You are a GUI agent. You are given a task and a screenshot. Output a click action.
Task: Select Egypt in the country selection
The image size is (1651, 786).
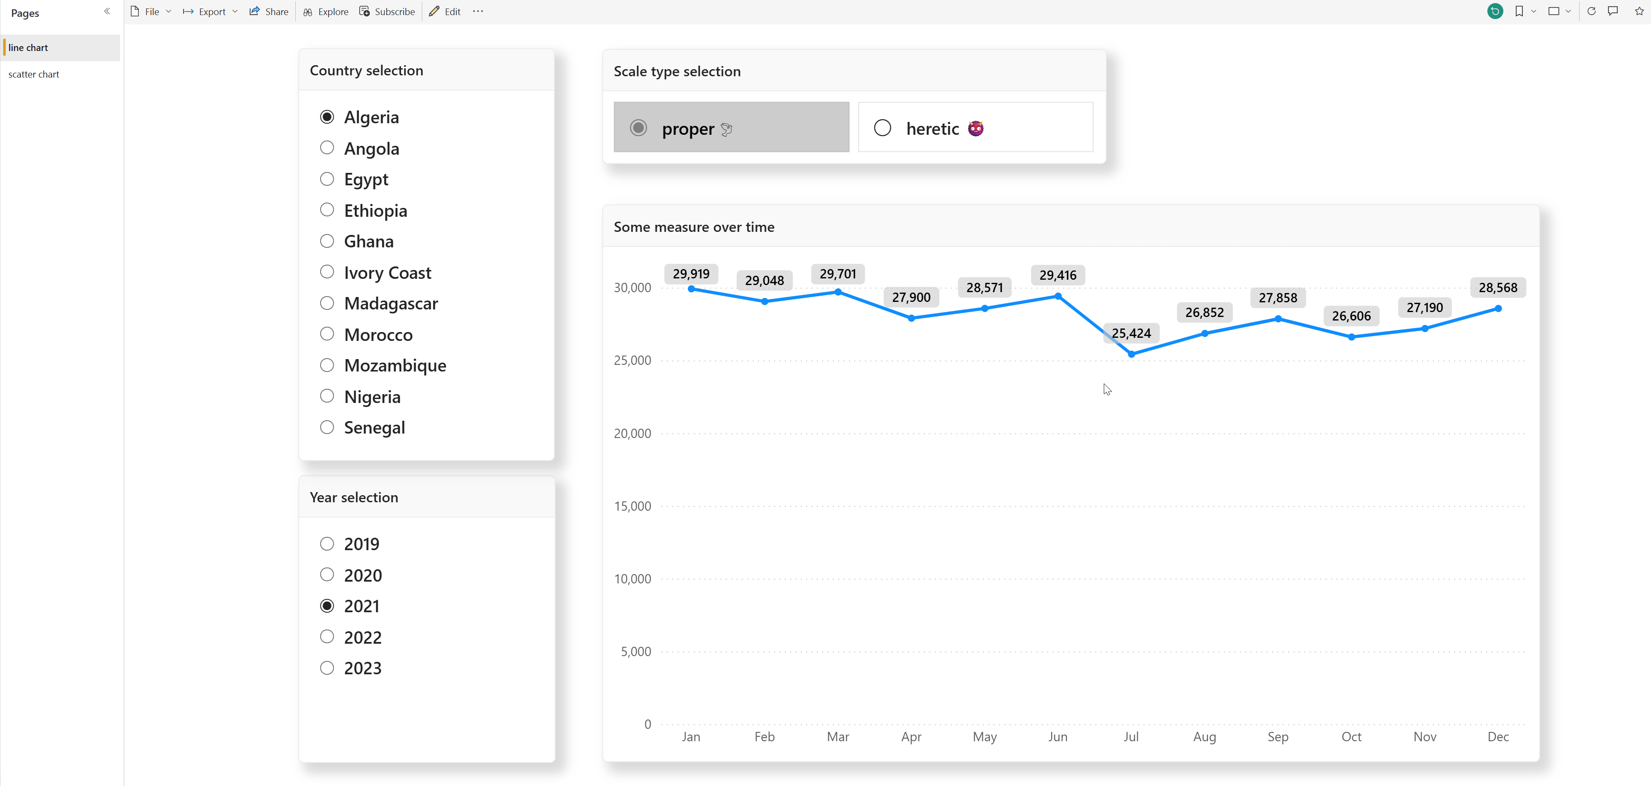[x=327, y=179]
